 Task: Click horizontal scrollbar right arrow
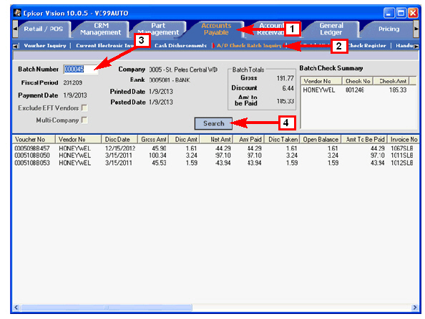(414, 308)
